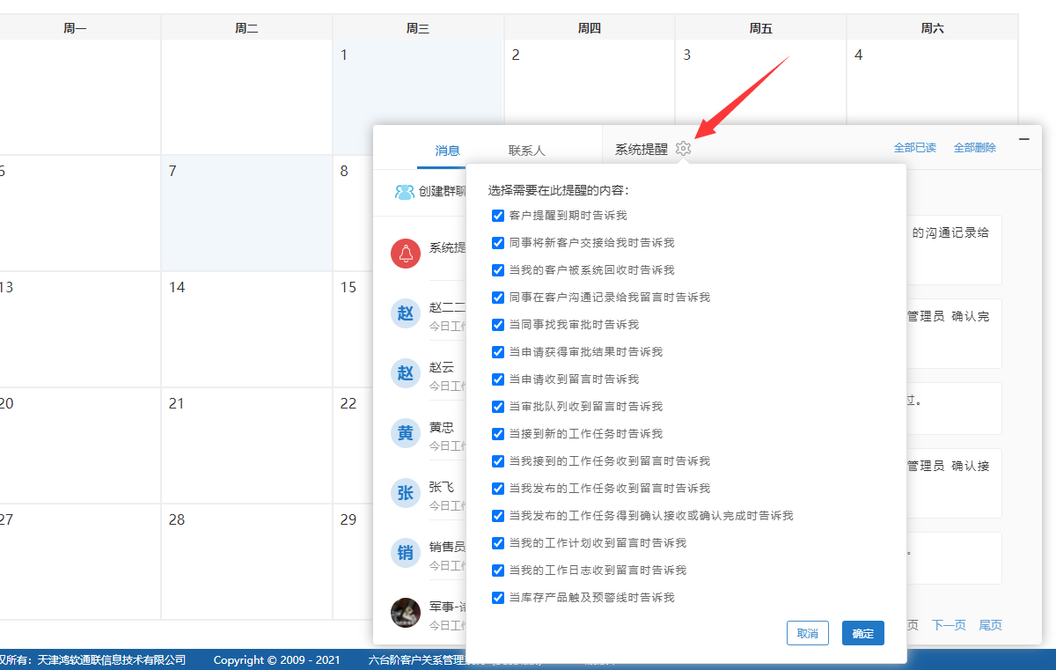This screenshot has width=1056, height=670.
Task: Minimize the message panel
Action: 1023,139
